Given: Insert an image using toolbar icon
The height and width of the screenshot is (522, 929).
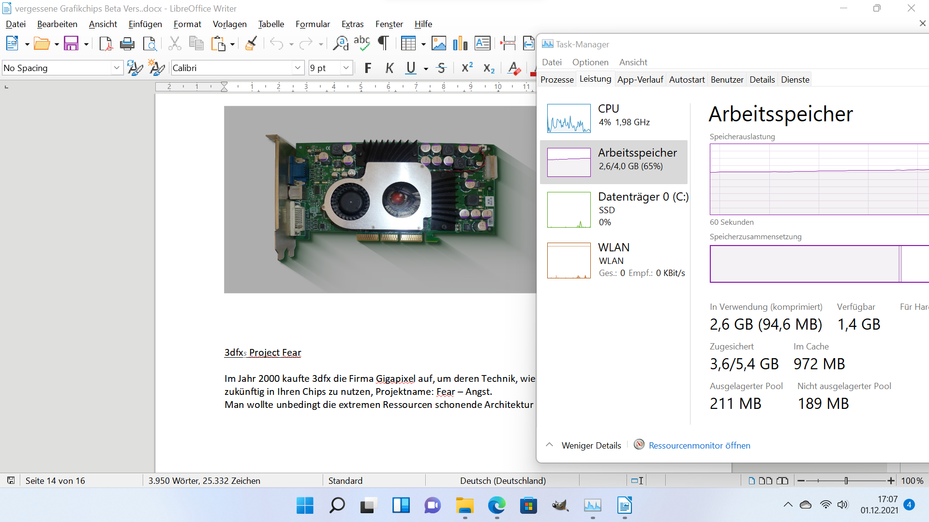Looking at the screenshot, I should 439,44.
